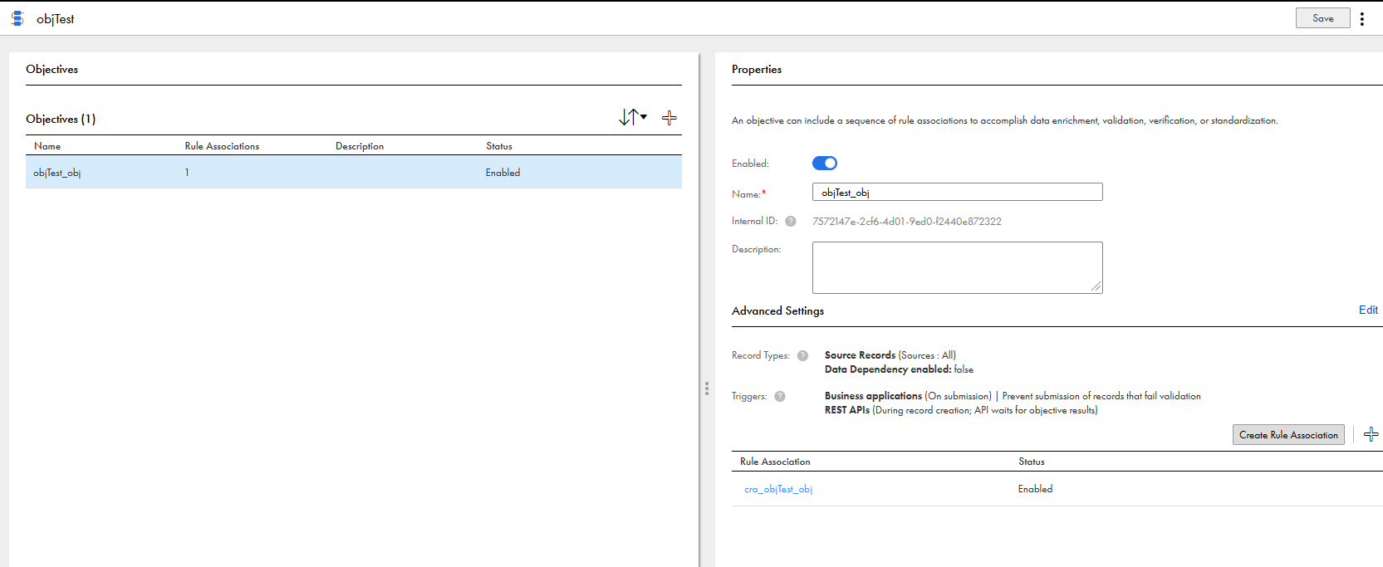Click the Rule Association column header in Properties
This screenshot has height=567, width=1383.
click(775, 462)
